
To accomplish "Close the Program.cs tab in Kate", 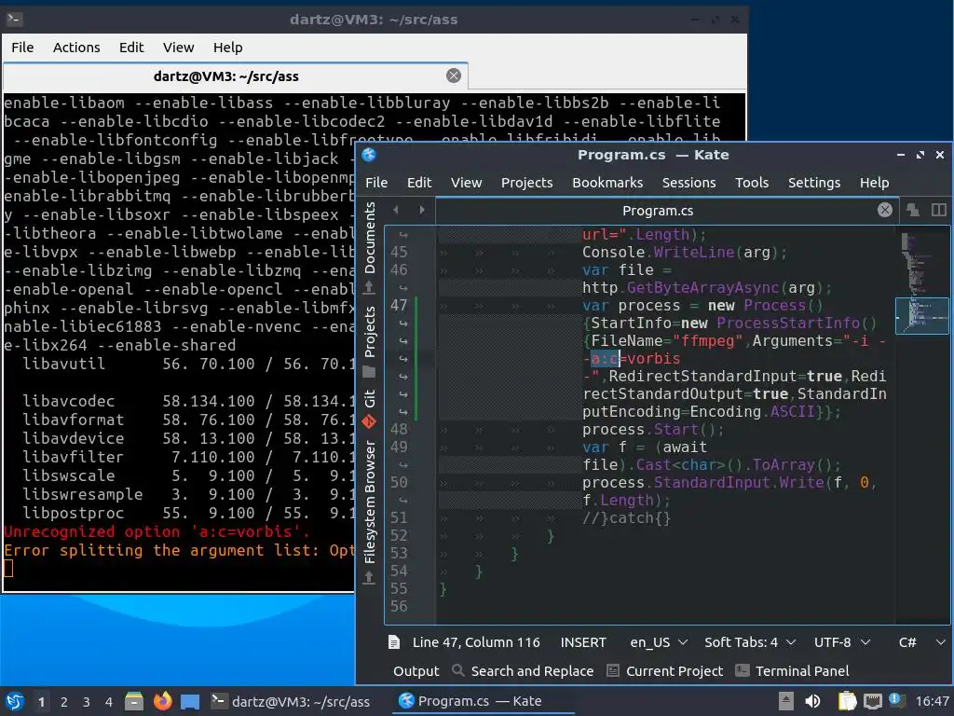I will tap(885, 210).
